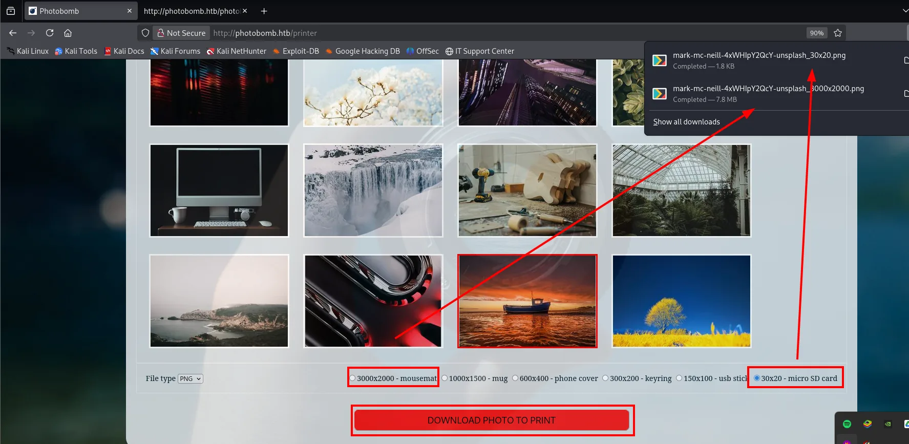Go back using the back arrow
The image size is (909, 444).
(x=13, y=33)
